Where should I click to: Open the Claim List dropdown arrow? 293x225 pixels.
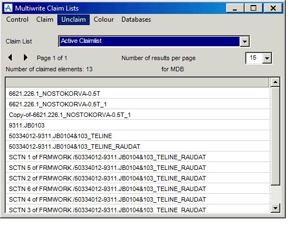[245, 41]
